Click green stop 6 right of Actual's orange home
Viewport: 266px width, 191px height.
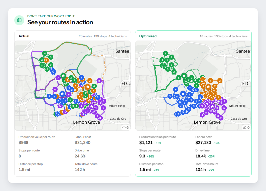(x=94, y=86)
